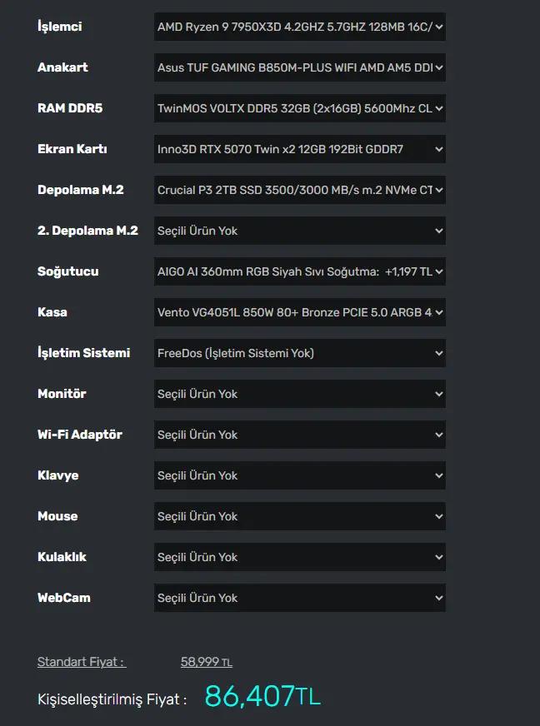The image size is (540, 726).
Task: Open the Wi-Fi Adaptör dropdown
Action: click(x=300, y=435)
